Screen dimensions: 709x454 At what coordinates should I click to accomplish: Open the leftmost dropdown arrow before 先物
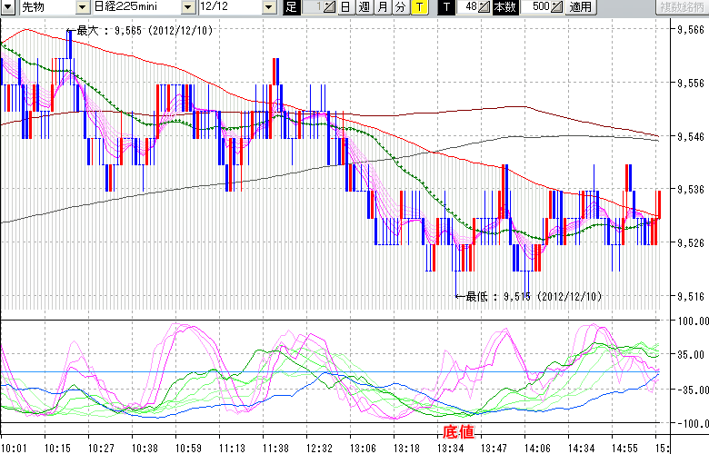click(x=6, y=7)
